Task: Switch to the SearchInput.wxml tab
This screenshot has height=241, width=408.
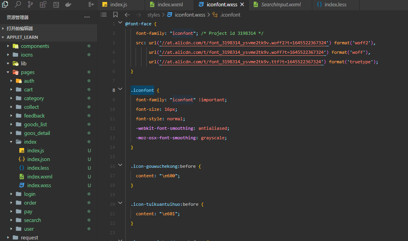Action: click(x=281, y=5)
